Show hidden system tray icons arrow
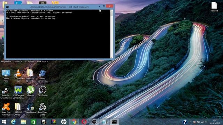The height and width of the screenshot is (125, 223). (191, 122)
